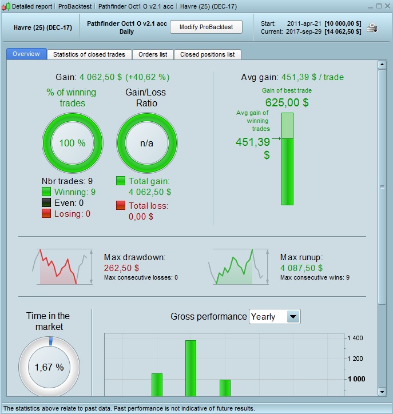This screenshot has width=393, height=414.
Task: Click the scrollbar up arrow
Action: tap(382, 65)
